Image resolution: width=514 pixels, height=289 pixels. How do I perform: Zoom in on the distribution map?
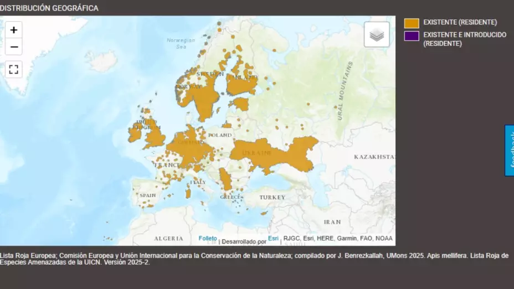(x=14, y=30)
